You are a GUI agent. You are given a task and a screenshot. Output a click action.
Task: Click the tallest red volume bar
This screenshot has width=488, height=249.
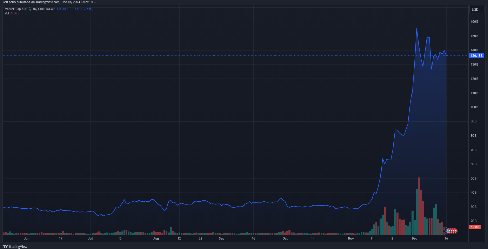point(419,206)
